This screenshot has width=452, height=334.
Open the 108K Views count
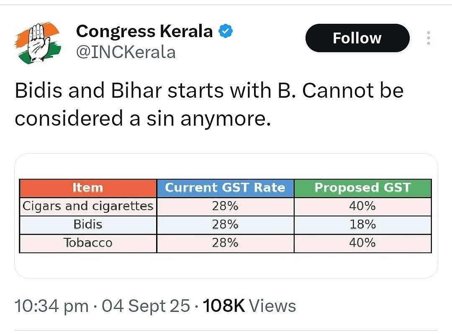point(249,306)
